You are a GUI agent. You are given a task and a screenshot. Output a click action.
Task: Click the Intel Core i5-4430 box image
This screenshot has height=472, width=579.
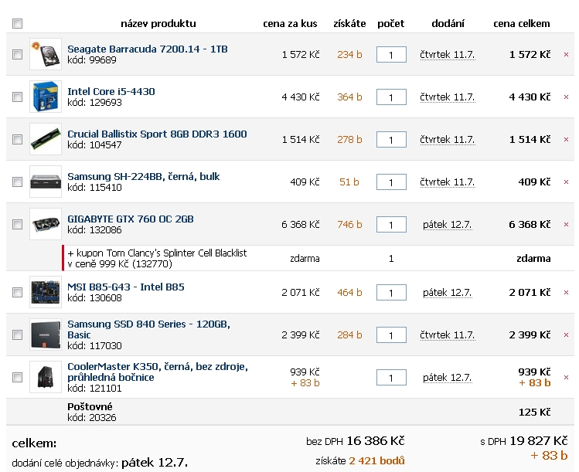[45, 97]
